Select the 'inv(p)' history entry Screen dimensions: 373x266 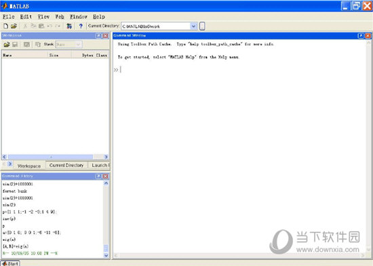point(9,218)
